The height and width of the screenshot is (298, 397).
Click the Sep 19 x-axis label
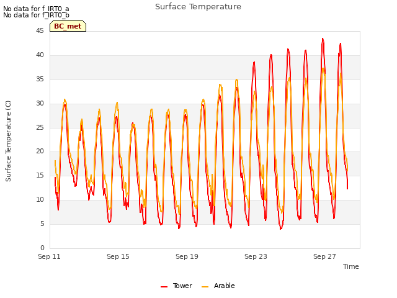coord(187,256)
